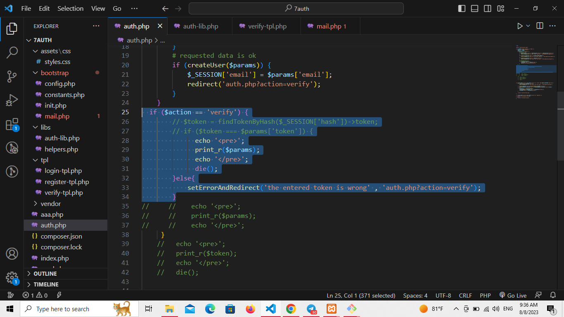Change encoding via UTF-8 status item
The width and height of the screenshot is (564, 317).
click(443, 296)
